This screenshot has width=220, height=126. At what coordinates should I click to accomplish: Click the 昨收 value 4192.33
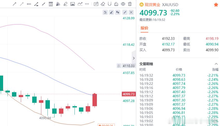pos(168,38)
